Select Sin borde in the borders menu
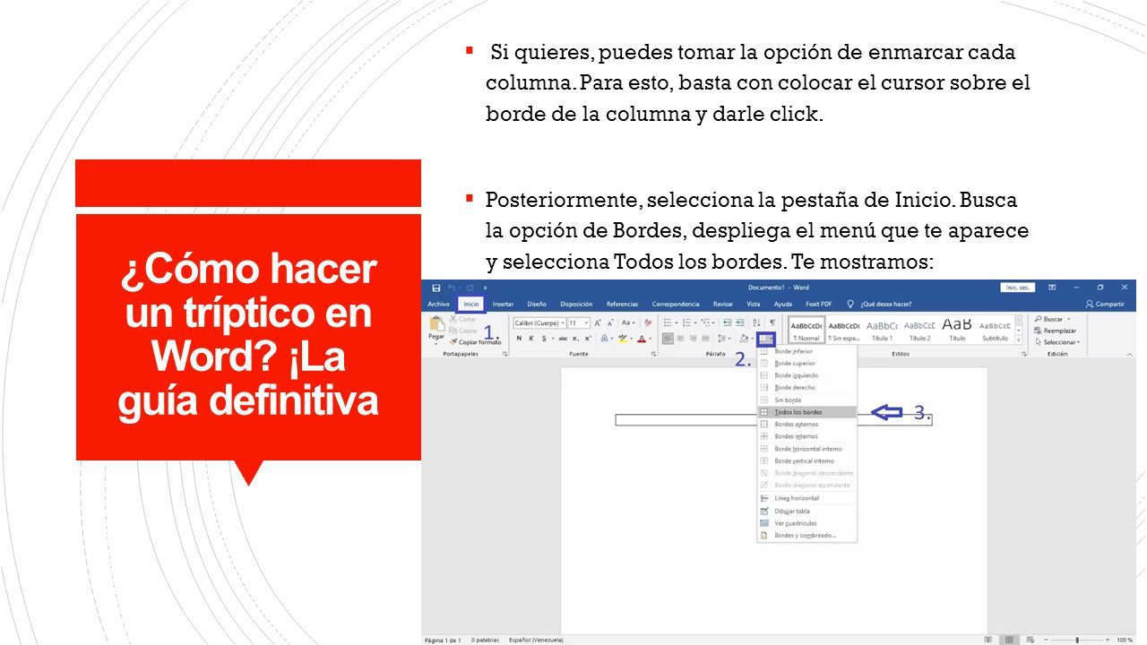This screenshot has height=645, width=1147. (x=806, y=400)
